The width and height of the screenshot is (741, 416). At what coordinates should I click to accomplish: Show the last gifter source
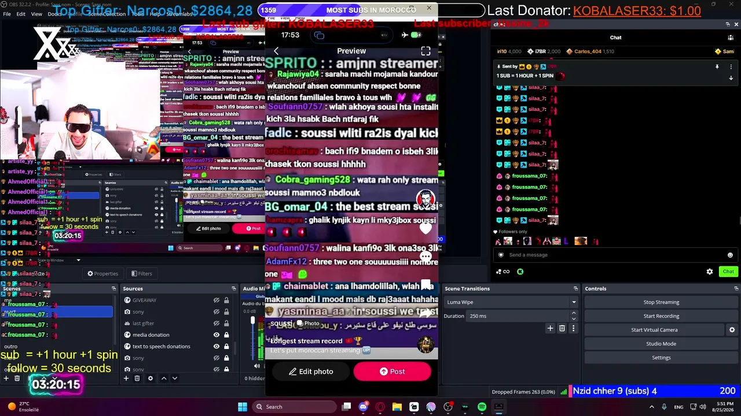coord(217,324)
